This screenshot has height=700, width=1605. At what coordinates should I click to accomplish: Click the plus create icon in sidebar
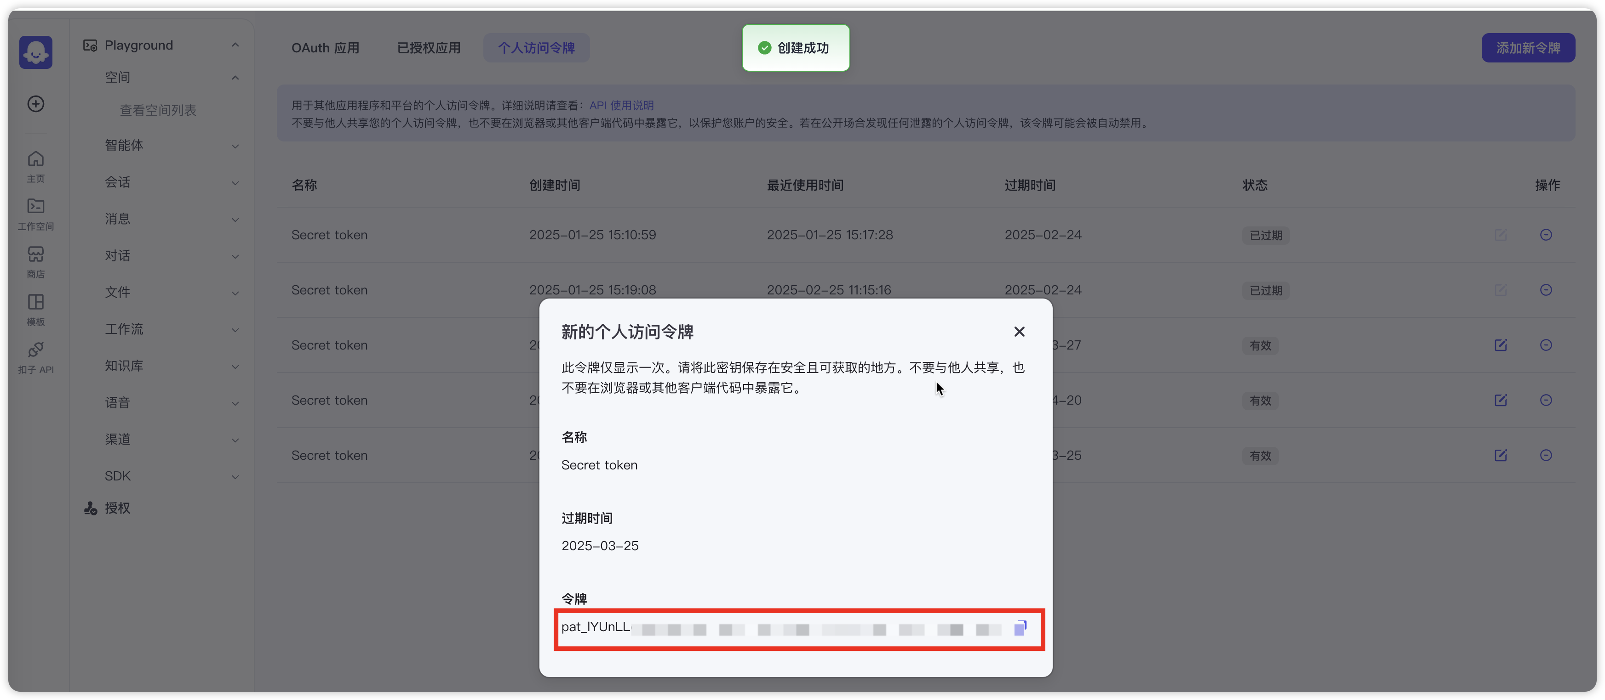35,104
